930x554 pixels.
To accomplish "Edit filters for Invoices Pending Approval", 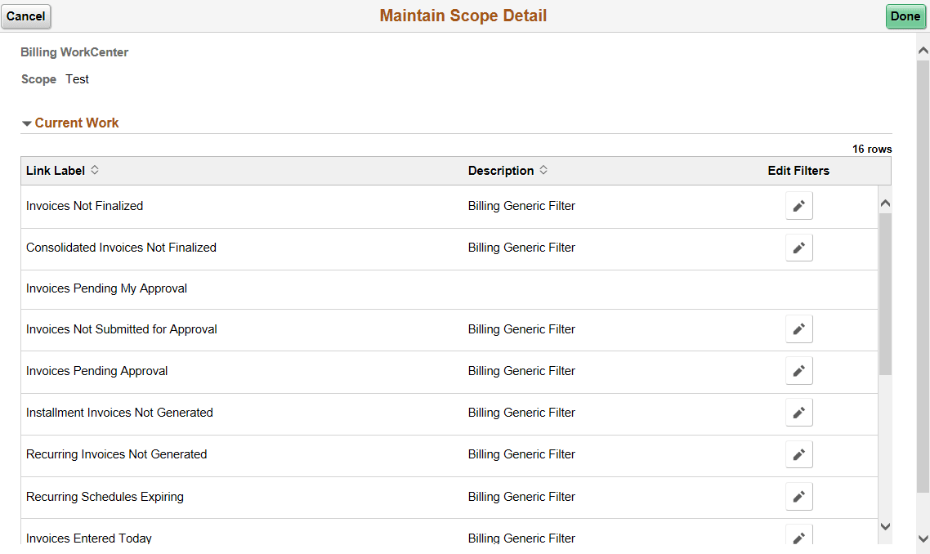I will click(x=798, y=370).
